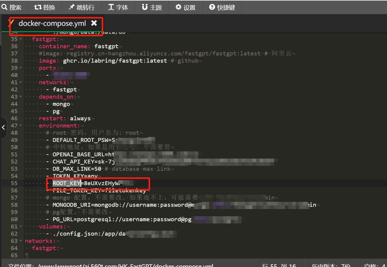Click the '- pg' dependency line
Screen dimensions: 387x267
53,111
